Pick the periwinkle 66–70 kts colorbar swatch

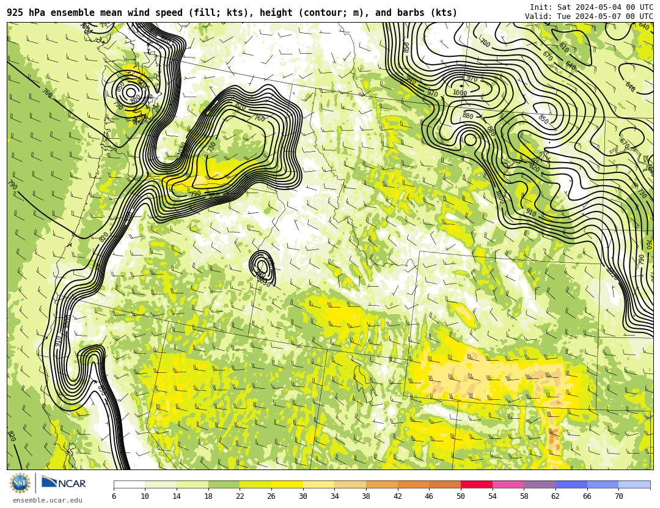(x=603, y=484)
